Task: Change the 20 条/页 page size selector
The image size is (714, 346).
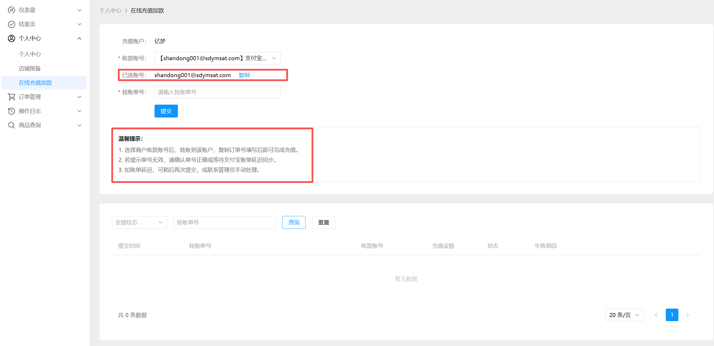Action: pyautogui.click(x=624, y=315)
